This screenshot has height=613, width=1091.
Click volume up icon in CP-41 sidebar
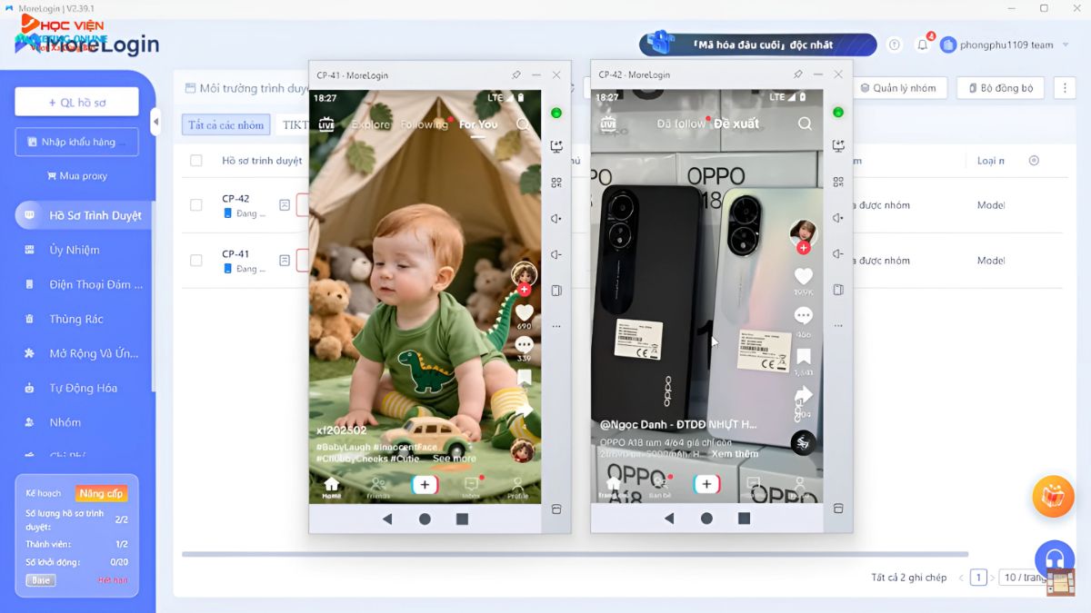(556, 218)
